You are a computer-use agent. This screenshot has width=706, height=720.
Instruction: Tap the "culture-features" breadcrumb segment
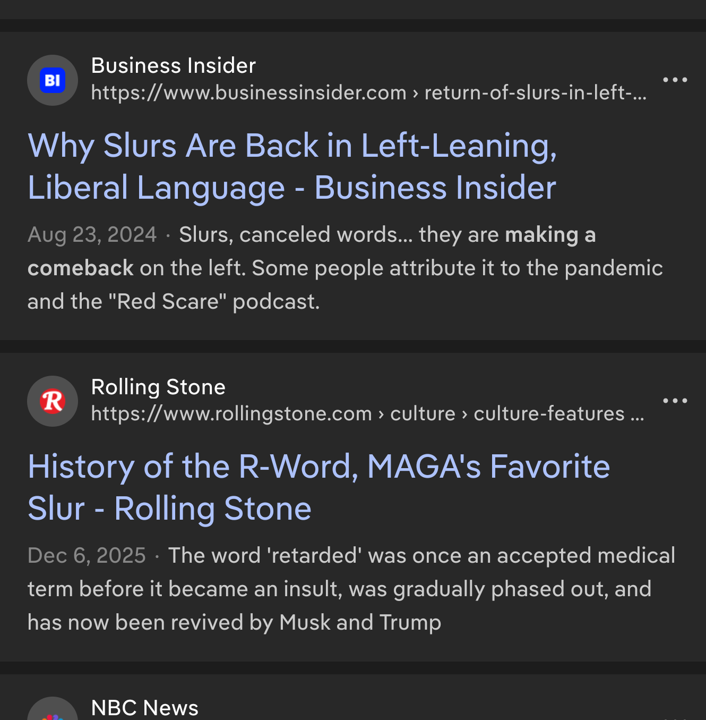(x=549, y=414)
